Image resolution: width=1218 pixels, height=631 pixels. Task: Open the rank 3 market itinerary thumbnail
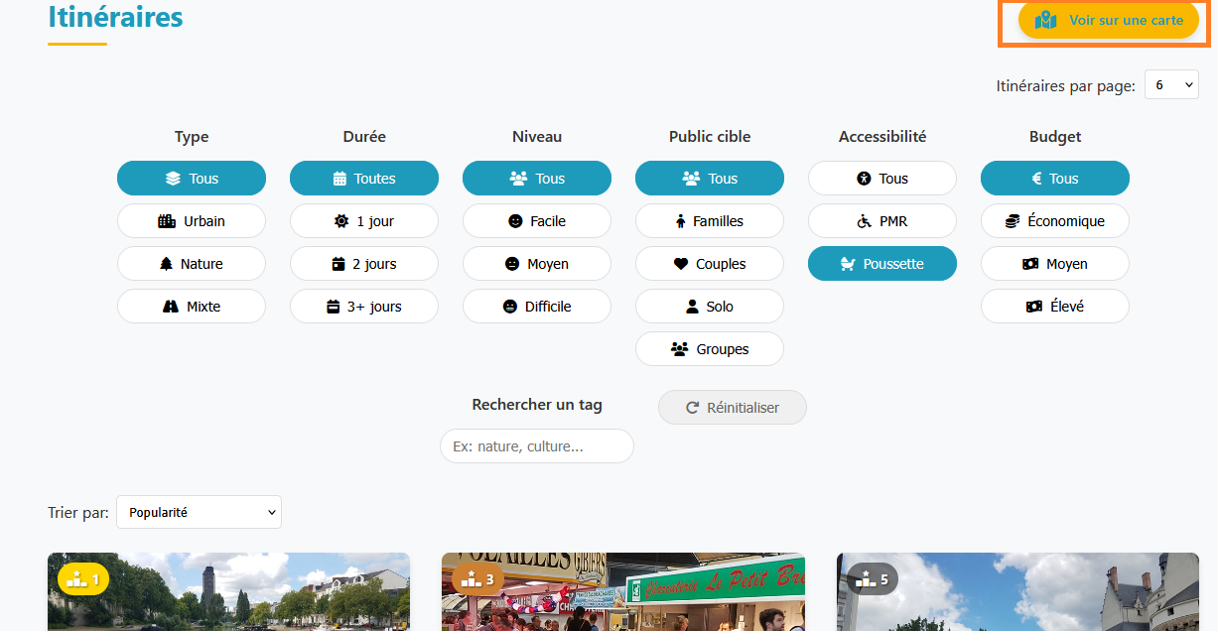click(623, 592)
